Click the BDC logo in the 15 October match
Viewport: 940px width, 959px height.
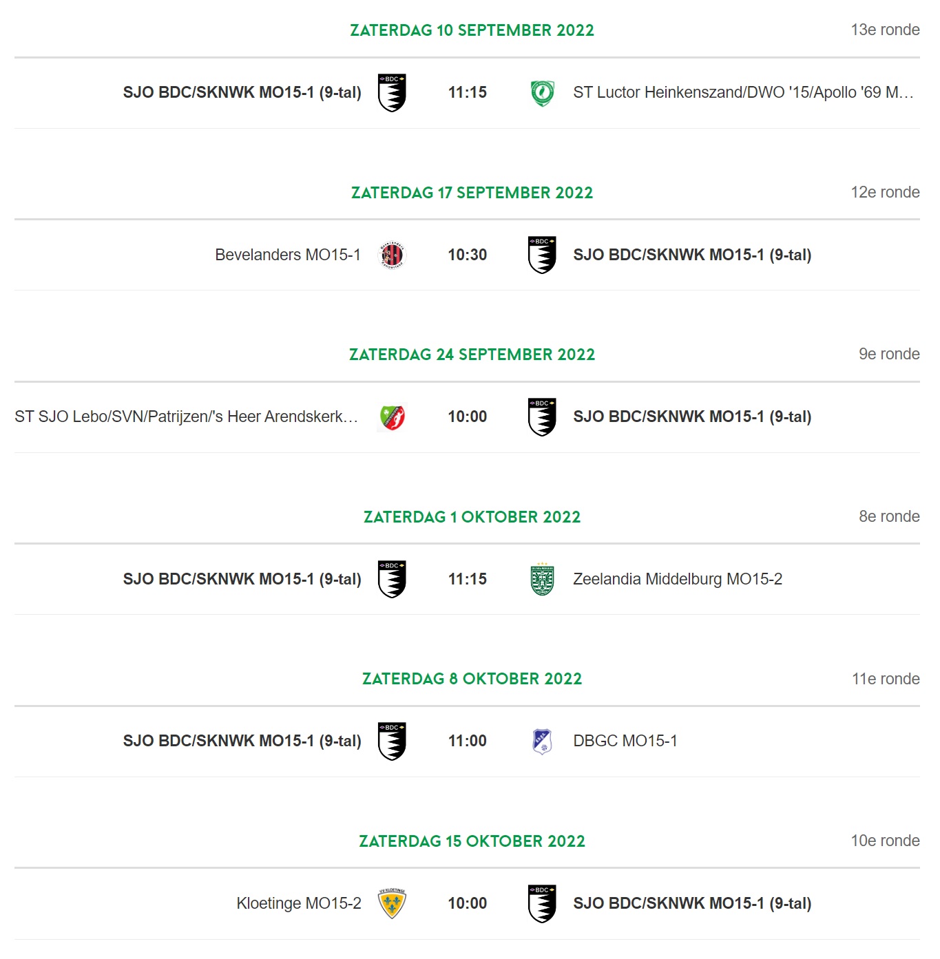click(x=543, y=903)
